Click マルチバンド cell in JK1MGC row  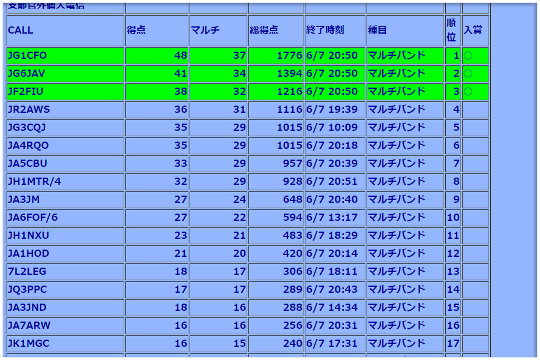click(x=396, y=344)
